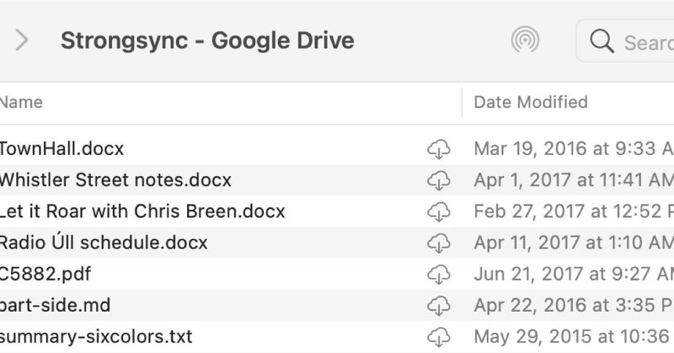Image resolution: width=674 pixels, height=353 pixels.
Task: Select the TownHall.docx file
Action: point(62,149)
